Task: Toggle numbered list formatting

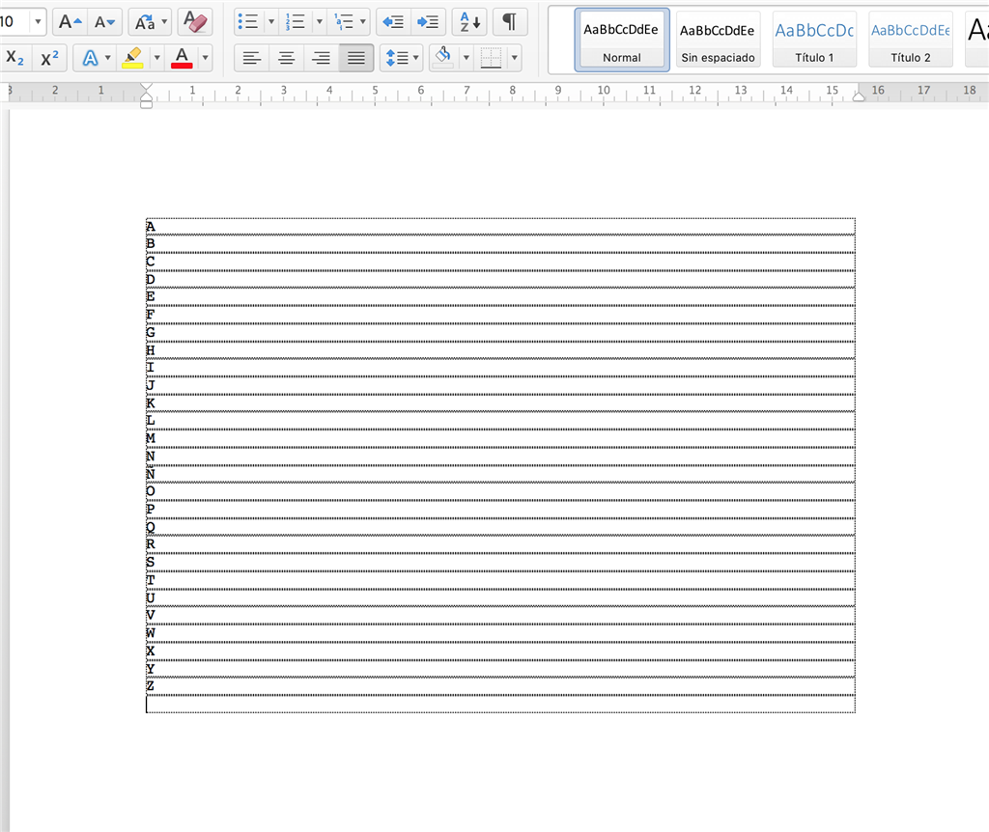Action: 296,21
